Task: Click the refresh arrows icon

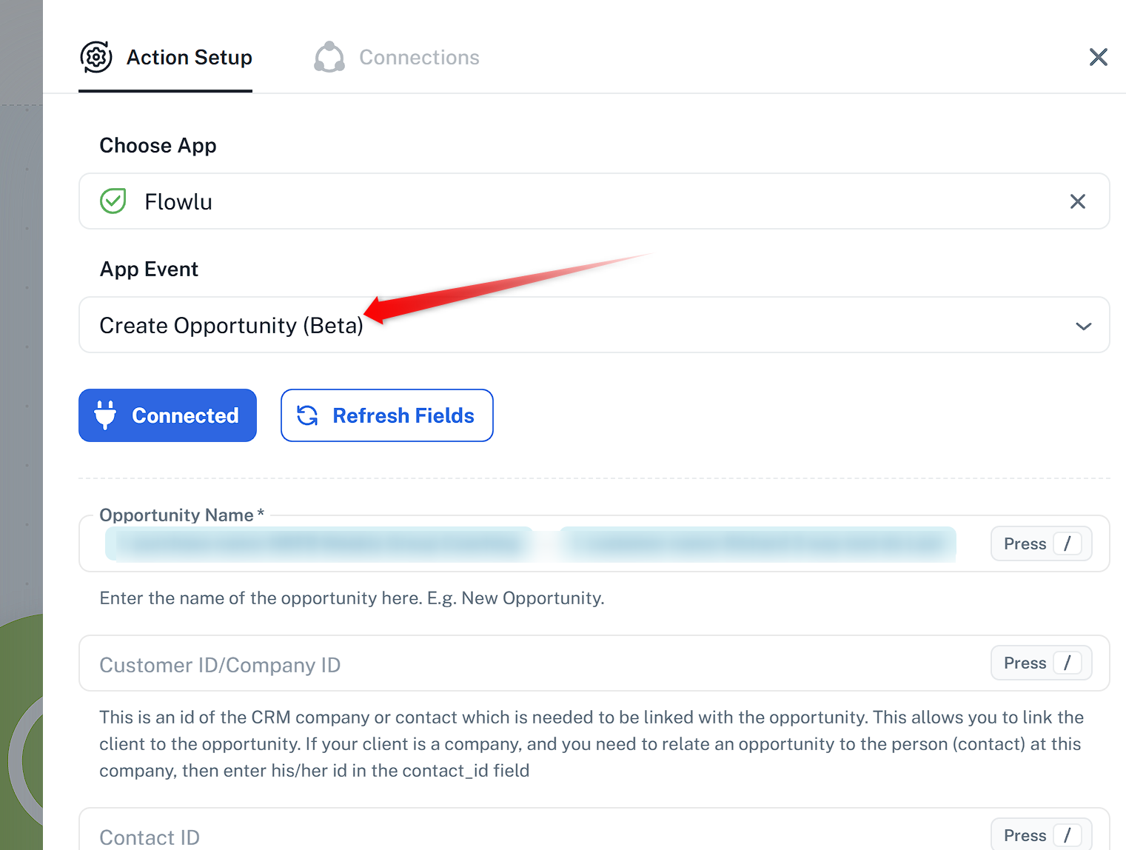Action: point(307,415)
